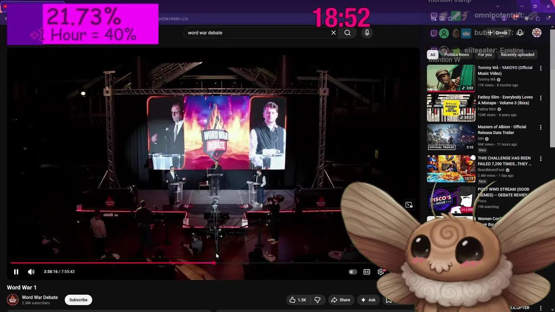The height and width of the screenshot is (312, 555).
Task: Turn on closed captions with the CC button
Action: (367, 272)
